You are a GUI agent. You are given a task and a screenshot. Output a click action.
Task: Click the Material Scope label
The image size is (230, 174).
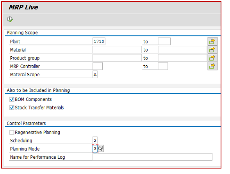[25, 75]
